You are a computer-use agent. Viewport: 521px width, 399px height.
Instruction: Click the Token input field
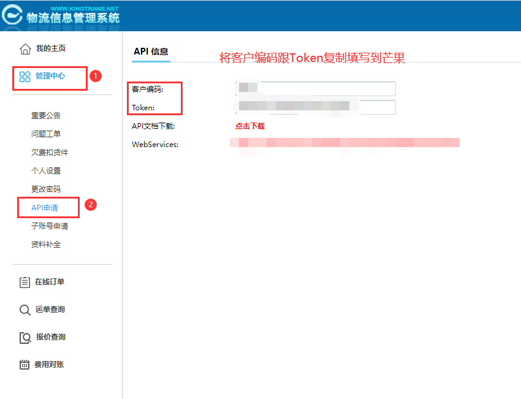pyautogui.click(x=315, y=107)
